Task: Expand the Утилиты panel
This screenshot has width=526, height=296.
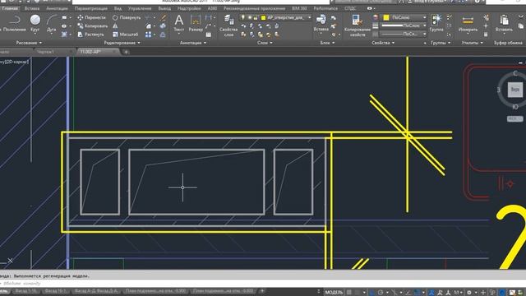Action: pos(472,43)
